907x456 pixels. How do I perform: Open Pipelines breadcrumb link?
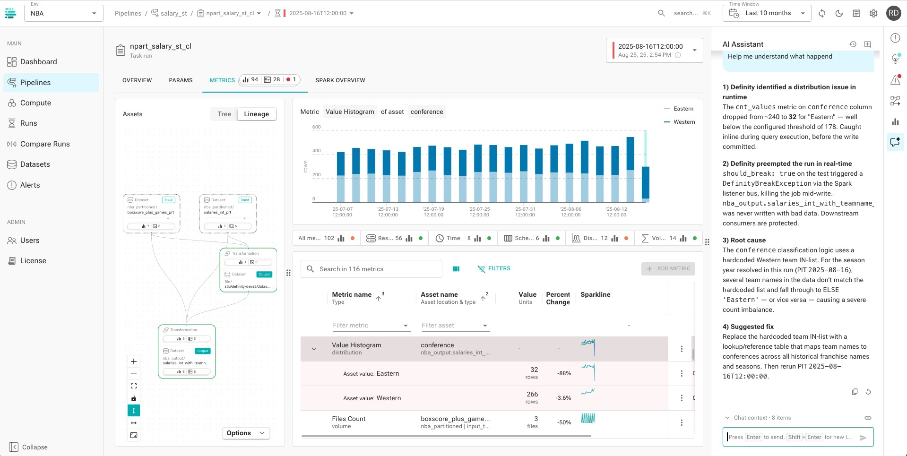point(128,13)
